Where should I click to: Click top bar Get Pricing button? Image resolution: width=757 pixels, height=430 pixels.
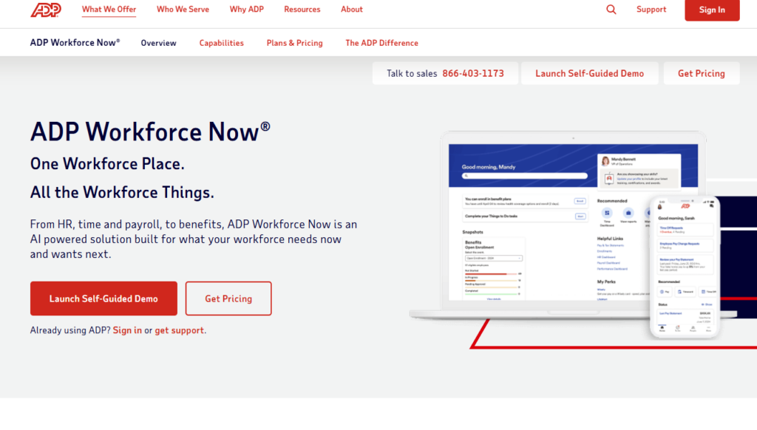point(701,73)
